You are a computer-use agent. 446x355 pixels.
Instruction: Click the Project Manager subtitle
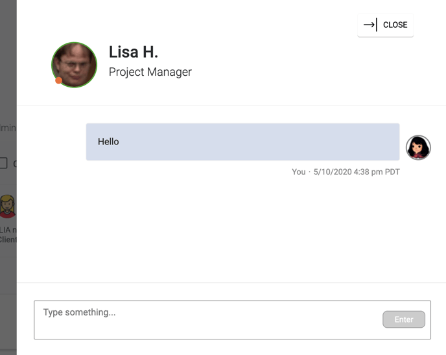point(150,72)
